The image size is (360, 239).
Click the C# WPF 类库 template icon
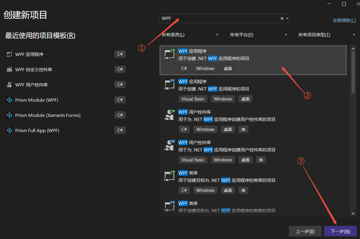[x=169, y=175]
